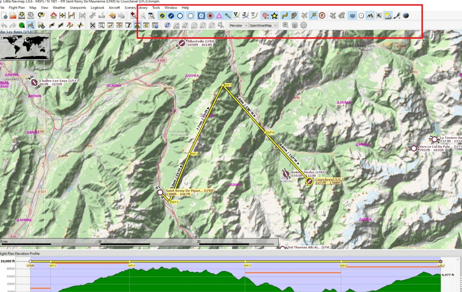
Task: Click the WP3 waypoint on the map
Action: [223, 85]
